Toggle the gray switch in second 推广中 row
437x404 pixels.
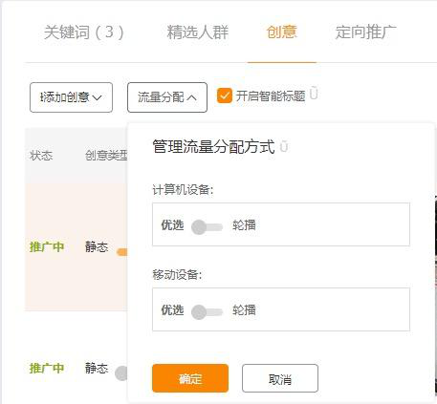point(121,373)
